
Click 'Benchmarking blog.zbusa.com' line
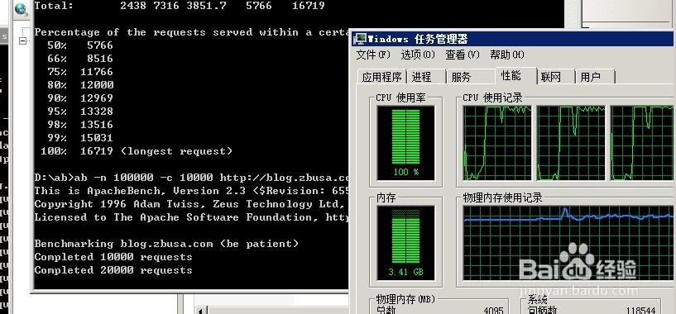tap(166, 244)
